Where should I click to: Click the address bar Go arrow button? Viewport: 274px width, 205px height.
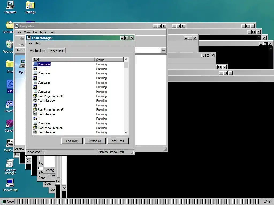point(163,50)
